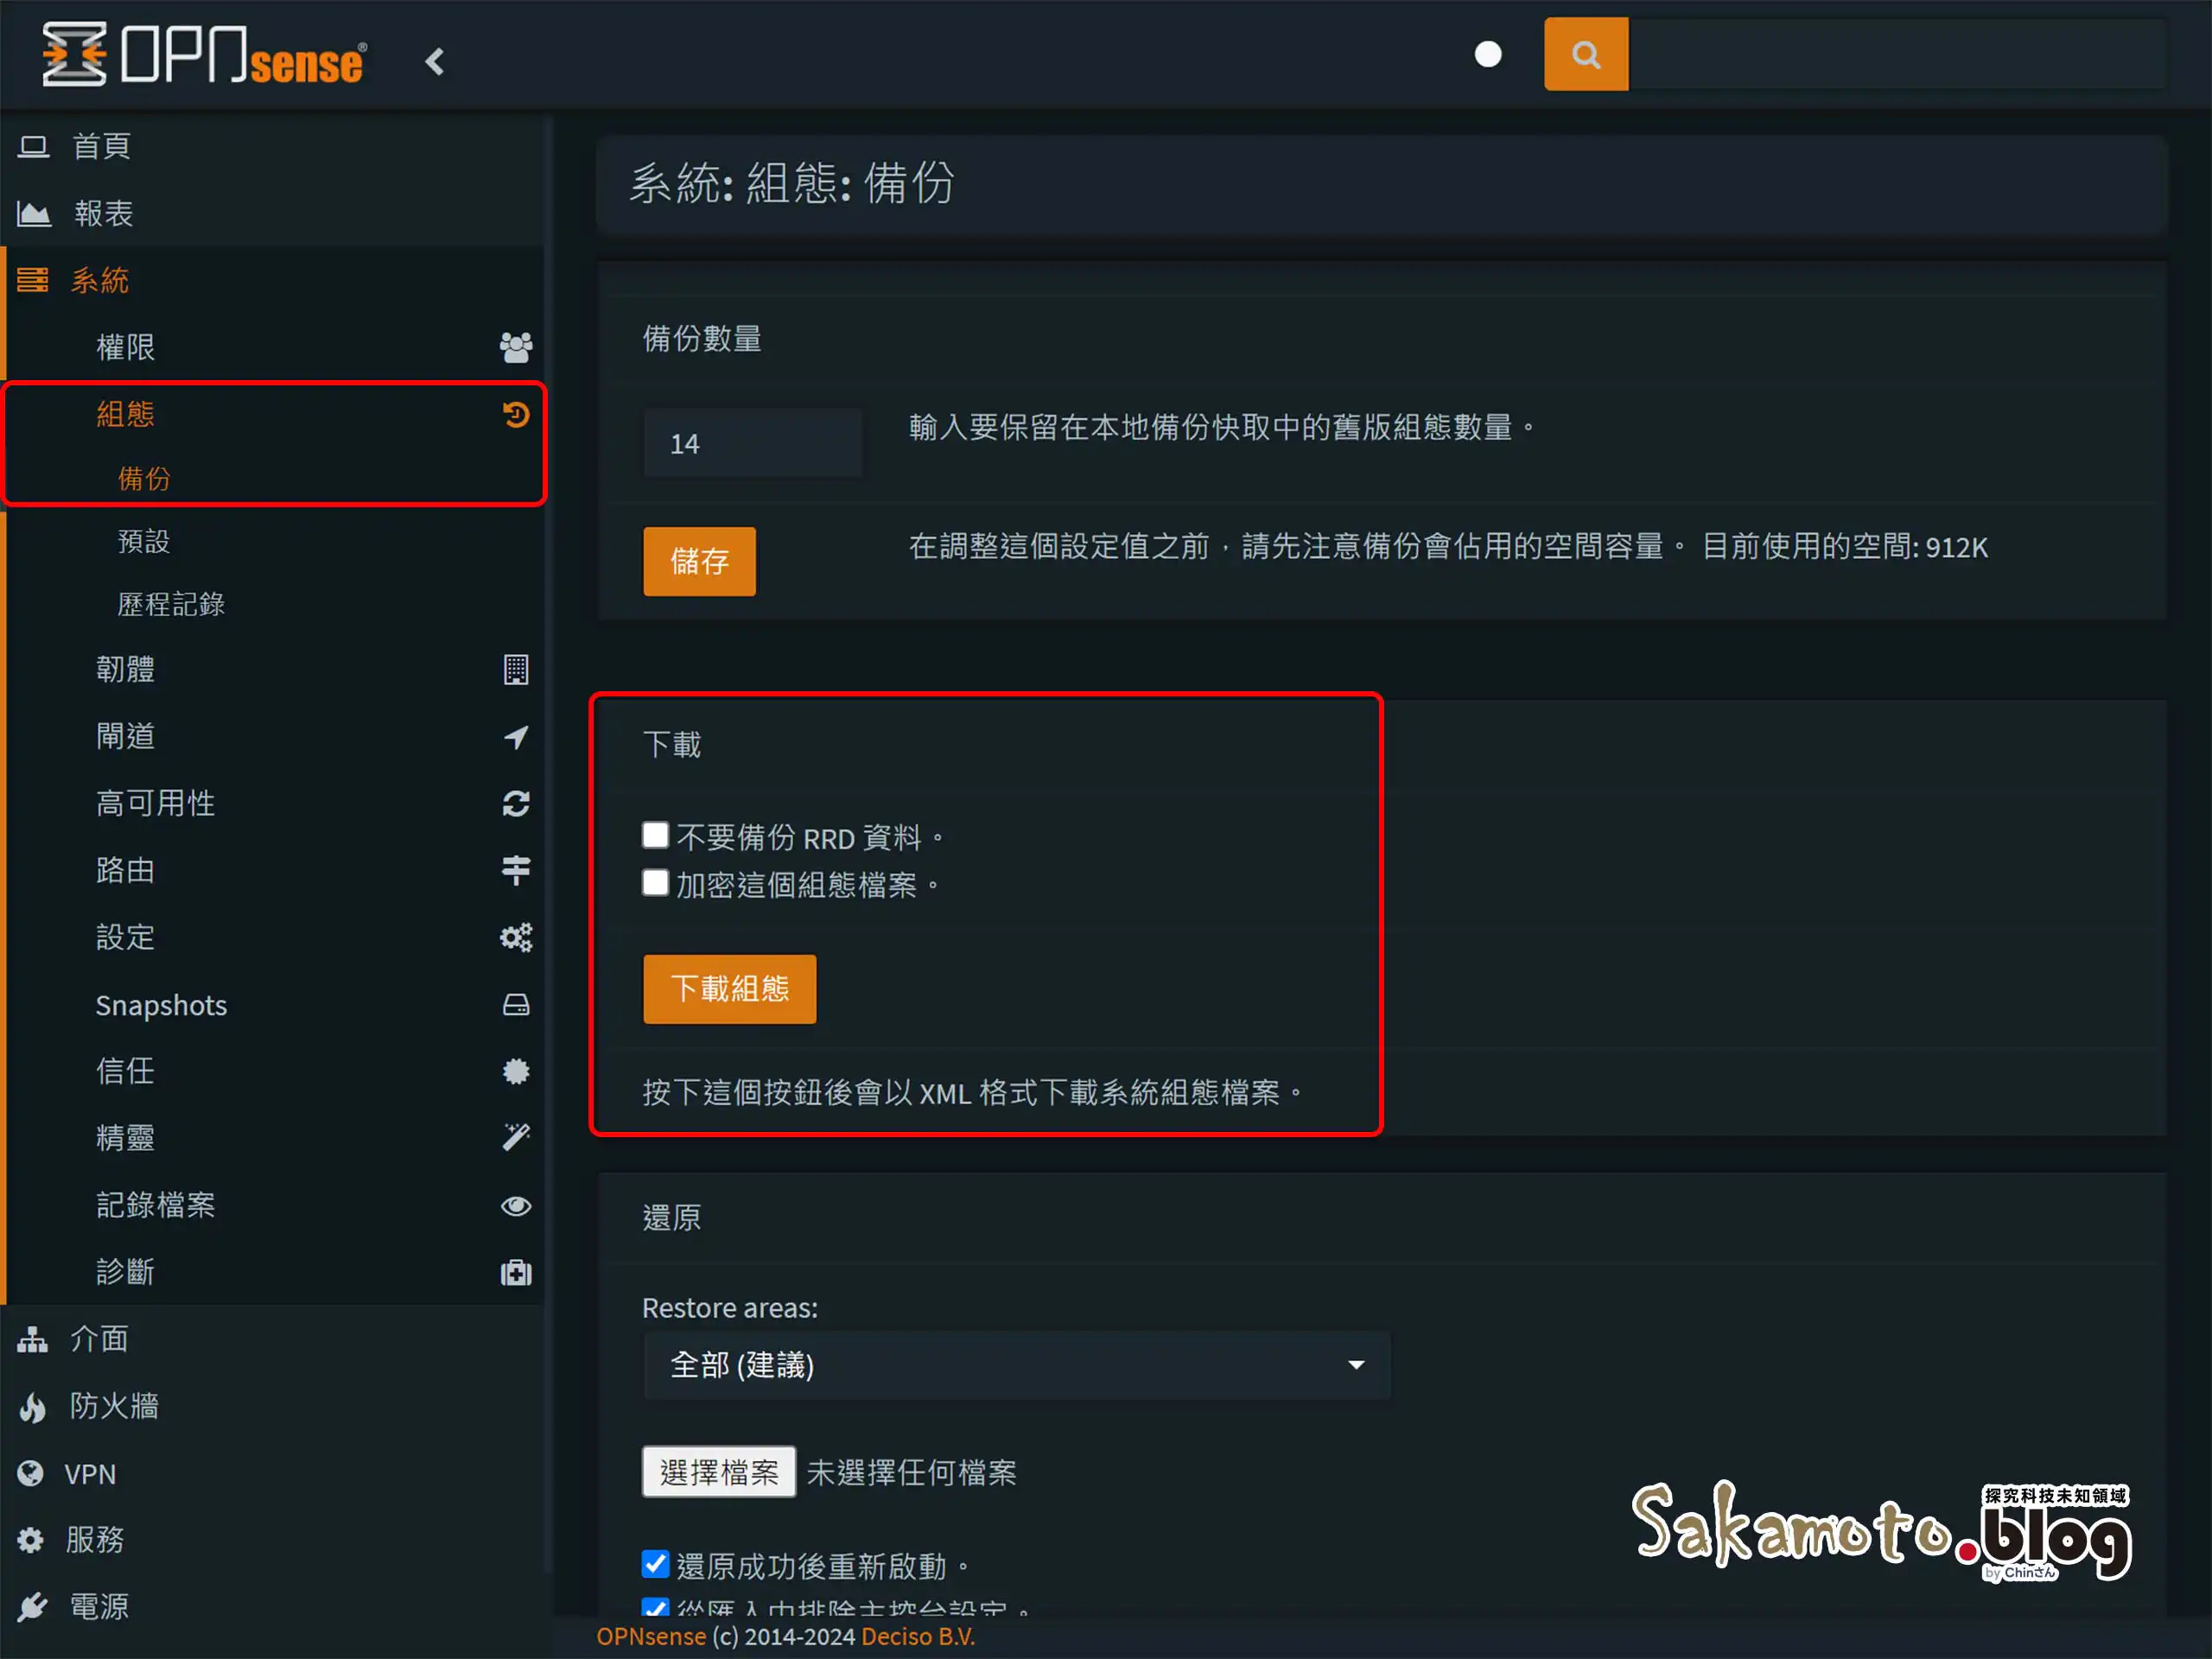Open 歷程記錄 submenu item
This screenshot has width=2212, height=1659.
point(171,604)
